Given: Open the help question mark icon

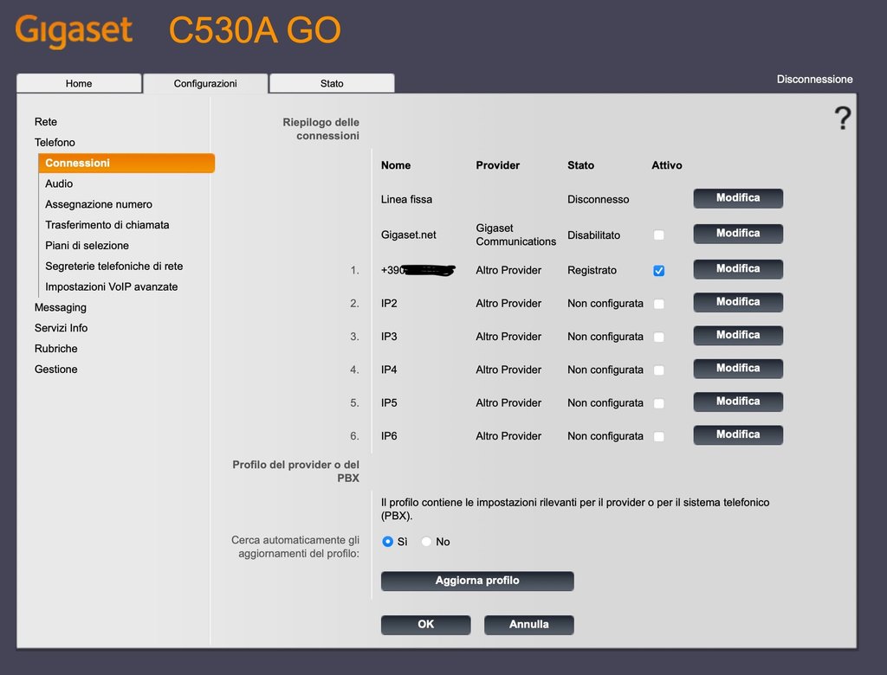Looking at the screenshot, I should click(x=842, y=119).
